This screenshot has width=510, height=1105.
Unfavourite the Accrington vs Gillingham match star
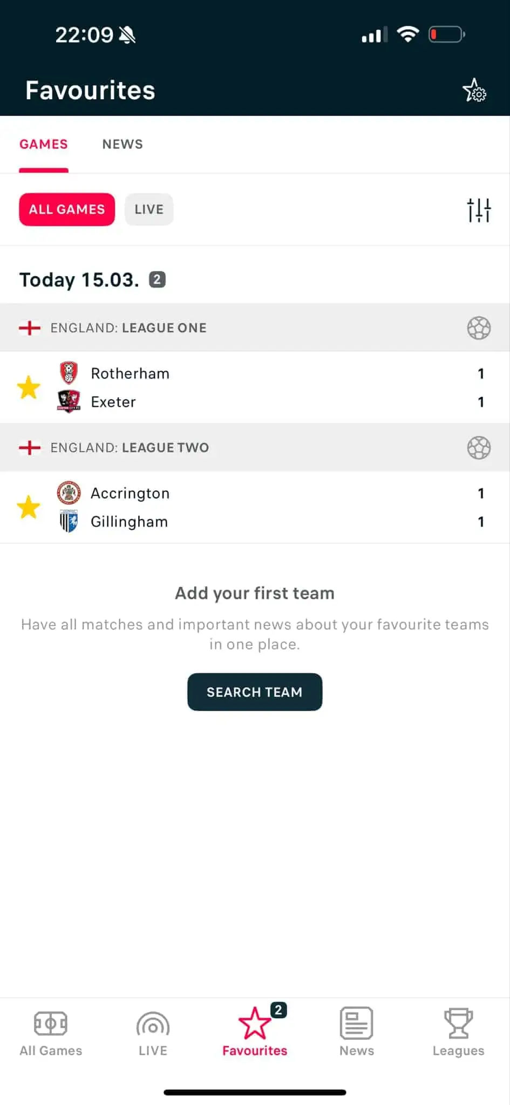[29, 507]
